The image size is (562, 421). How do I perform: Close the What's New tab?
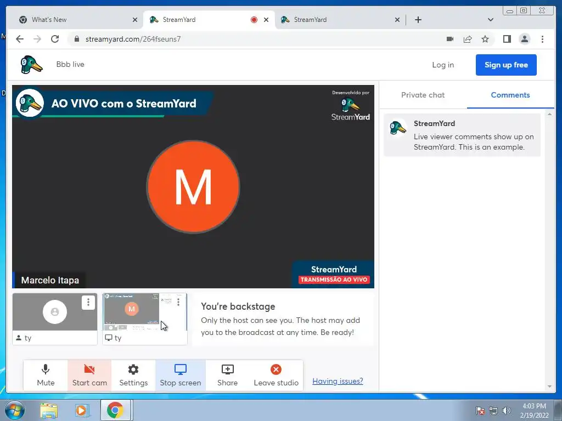pyautogui.click(x=135, y=20)
